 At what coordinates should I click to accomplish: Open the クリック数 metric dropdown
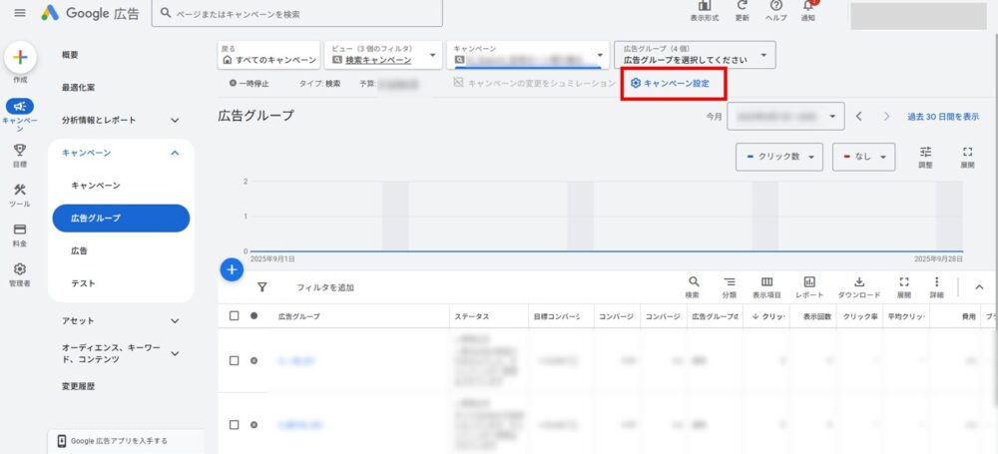780,157
